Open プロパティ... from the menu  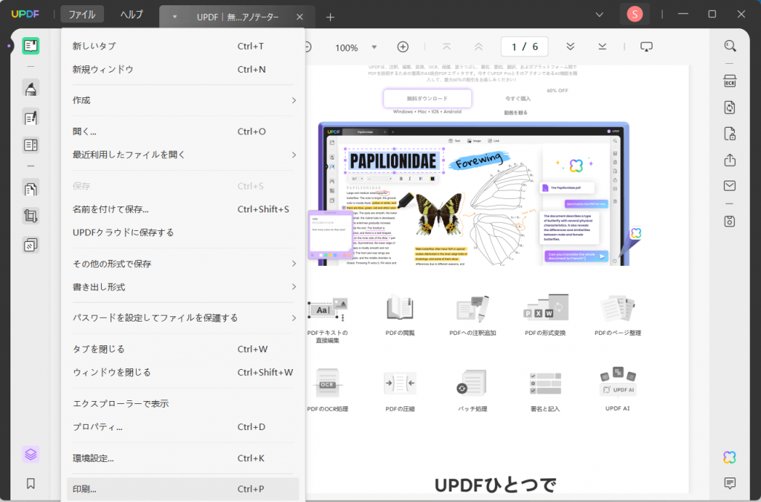[183, 427]
